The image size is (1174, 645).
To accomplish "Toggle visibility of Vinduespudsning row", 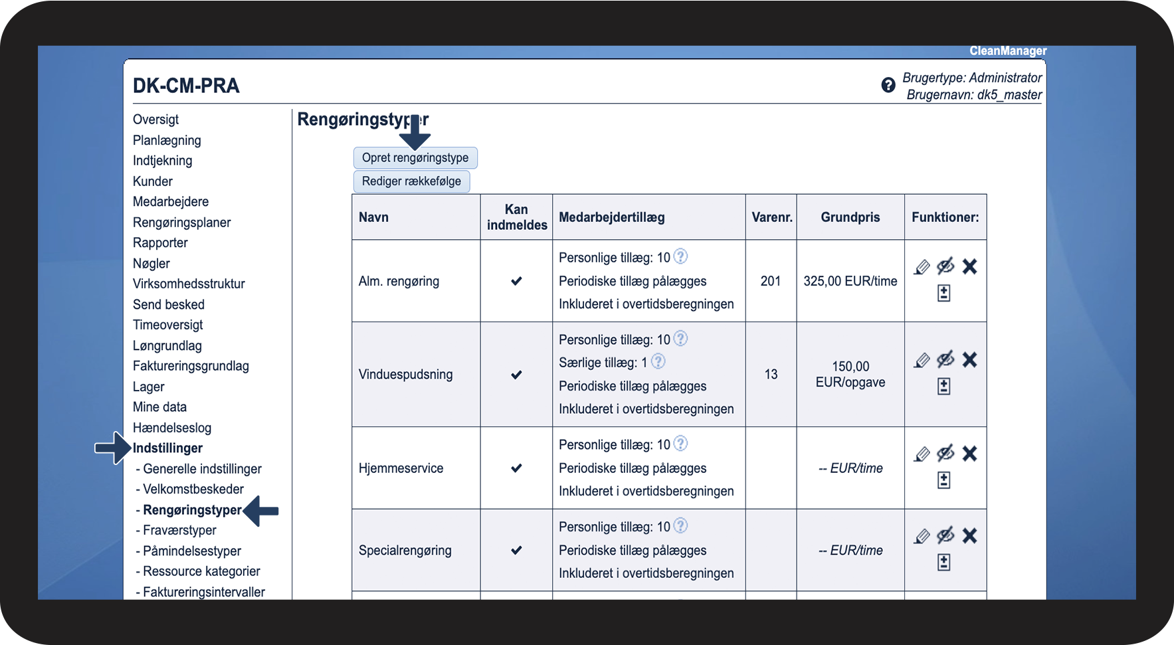I will 945,359.
